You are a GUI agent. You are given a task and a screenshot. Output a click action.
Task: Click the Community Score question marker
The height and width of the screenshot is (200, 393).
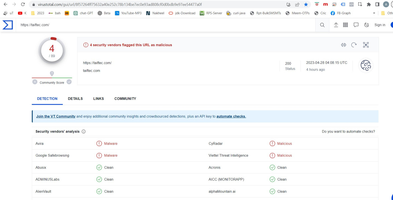[52, 73]
